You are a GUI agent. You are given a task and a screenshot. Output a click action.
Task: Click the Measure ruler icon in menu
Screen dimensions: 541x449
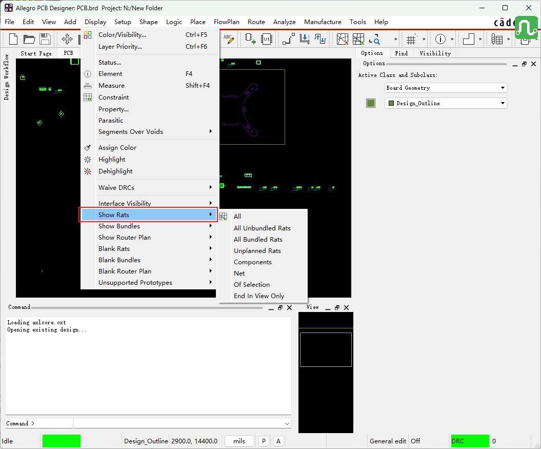pos(88,86)
